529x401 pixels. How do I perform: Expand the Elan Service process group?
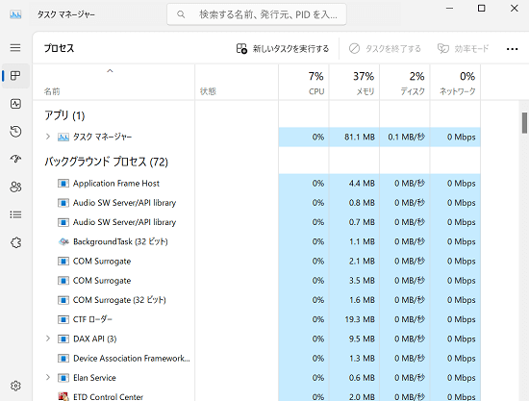pyautogui.click(x=48, y=377)
